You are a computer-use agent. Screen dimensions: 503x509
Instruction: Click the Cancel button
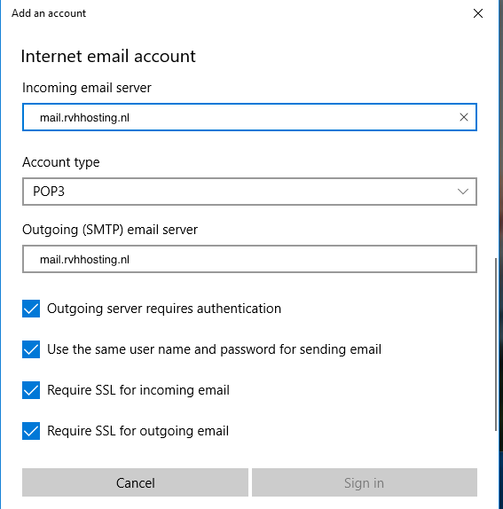(x=135, y=482)
